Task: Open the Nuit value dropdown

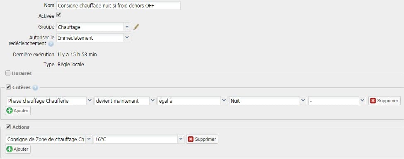Action: (268, 101)
